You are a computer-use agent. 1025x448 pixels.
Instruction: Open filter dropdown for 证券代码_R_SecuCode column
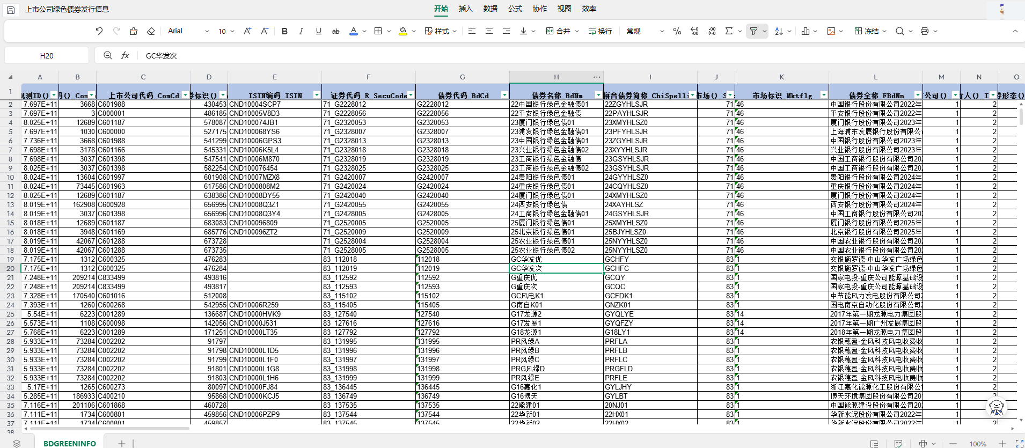[411, 95]
